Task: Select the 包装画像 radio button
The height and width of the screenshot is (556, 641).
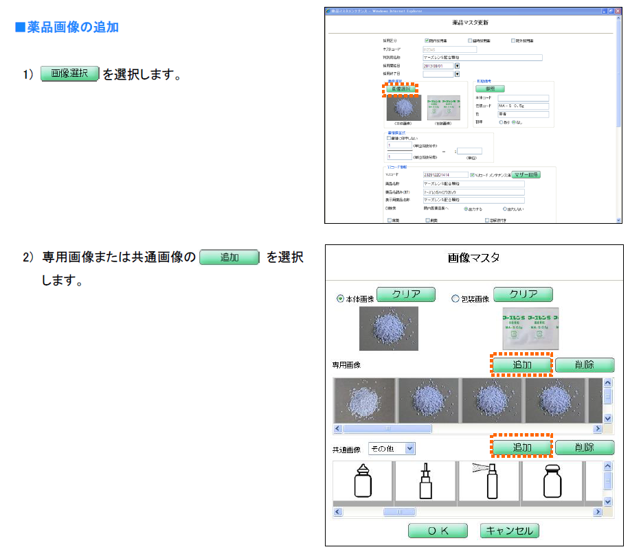Action: click(455, 299)
